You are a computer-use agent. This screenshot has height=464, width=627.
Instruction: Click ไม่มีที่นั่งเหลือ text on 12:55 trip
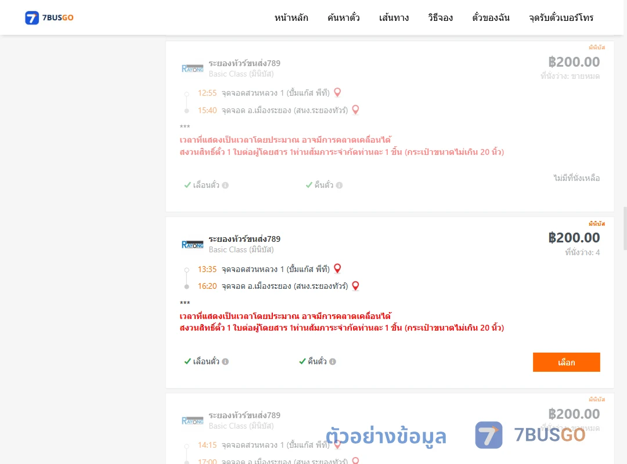tap(576, 178)
